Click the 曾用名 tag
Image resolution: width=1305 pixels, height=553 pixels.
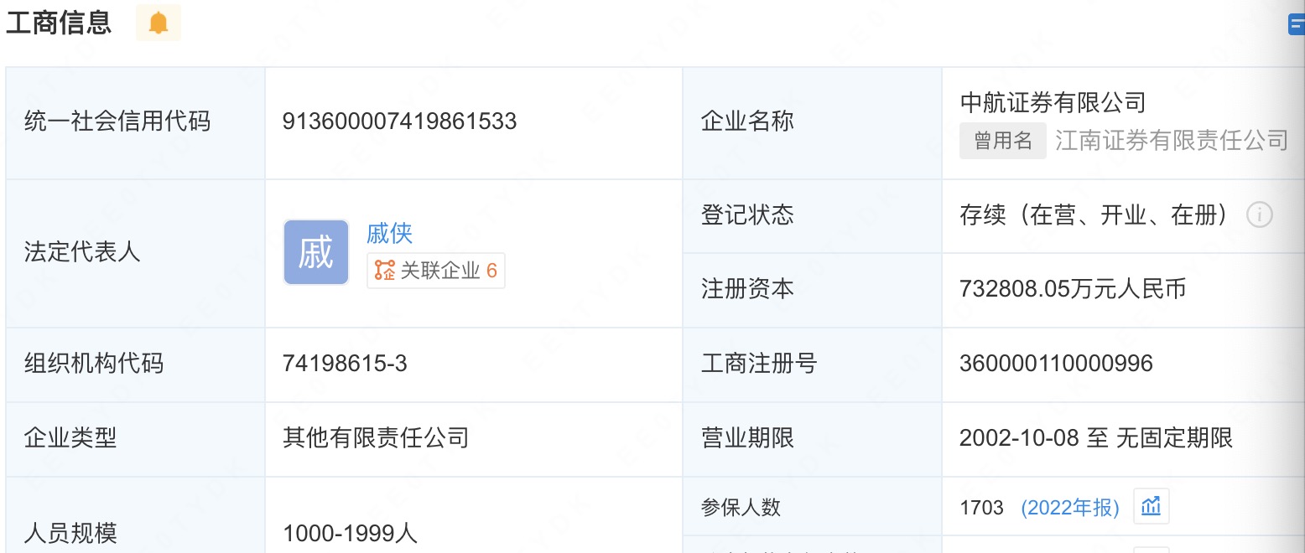click(x=1002, y=141)
